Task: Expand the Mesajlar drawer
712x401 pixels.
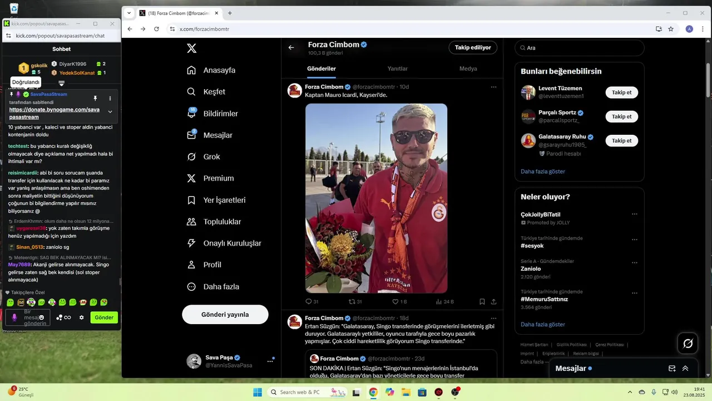Action: pos(685,369)
